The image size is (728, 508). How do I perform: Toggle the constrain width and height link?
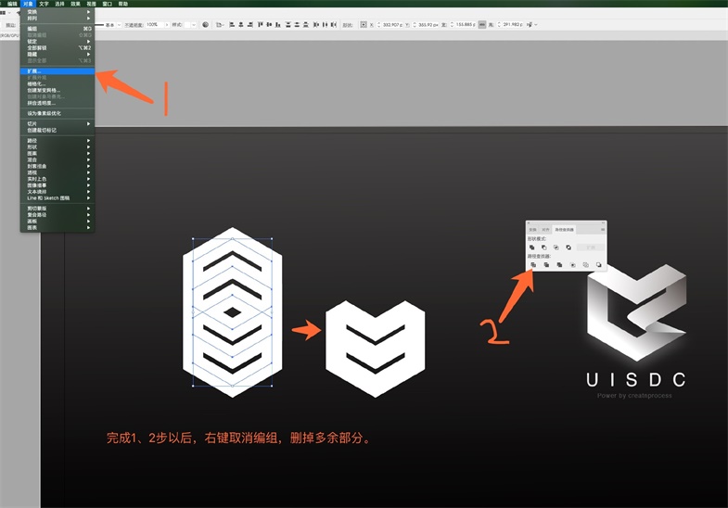481,24
